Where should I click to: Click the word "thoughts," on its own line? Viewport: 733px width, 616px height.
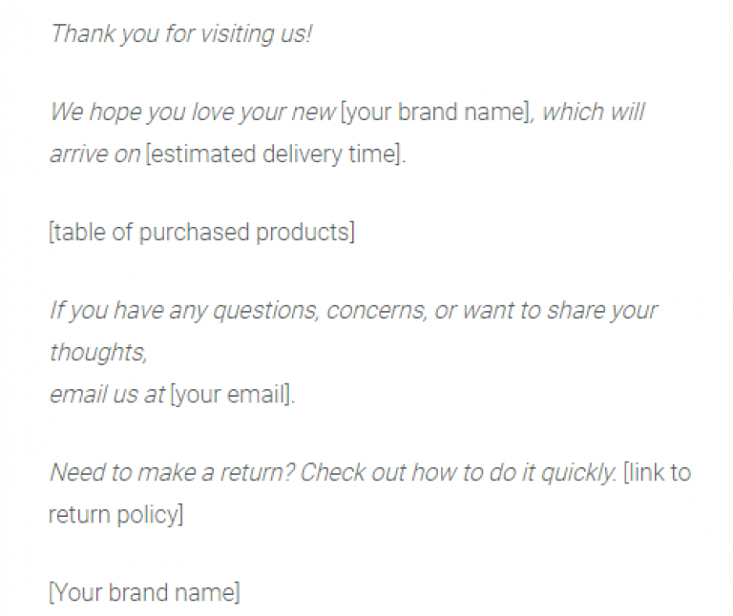tap(97, 353)
